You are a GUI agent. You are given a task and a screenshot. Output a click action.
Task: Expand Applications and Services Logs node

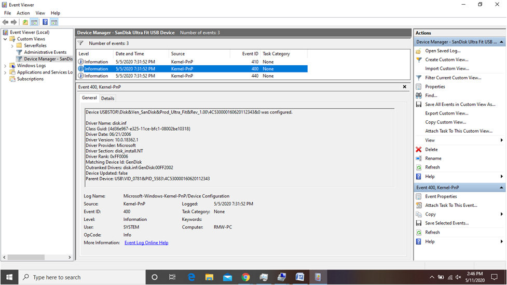(x=5, y=73)
